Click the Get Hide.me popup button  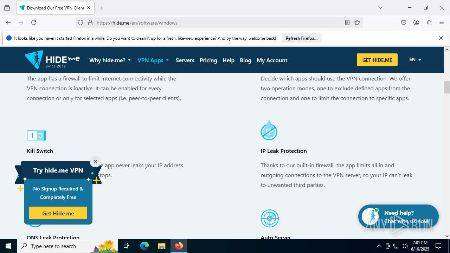(58, 213)
